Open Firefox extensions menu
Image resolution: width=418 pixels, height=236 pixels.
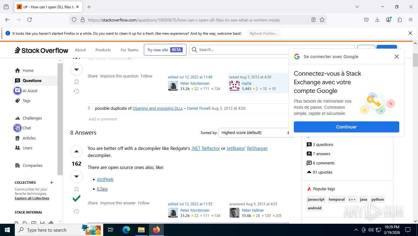pyautogui.click(x=400, y=20)
